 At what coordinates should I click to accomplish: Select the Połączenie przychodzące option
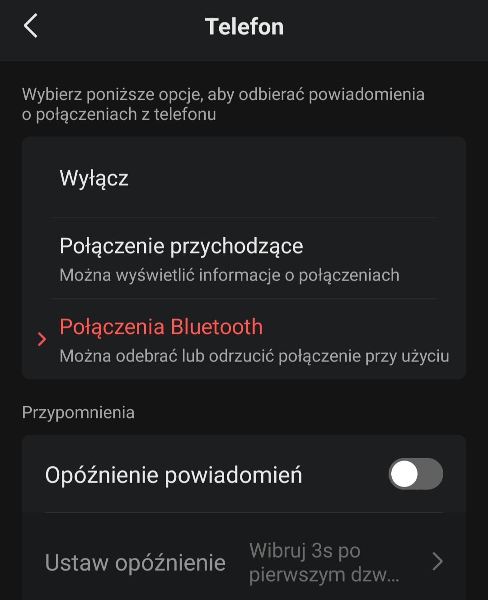point(181,247)
